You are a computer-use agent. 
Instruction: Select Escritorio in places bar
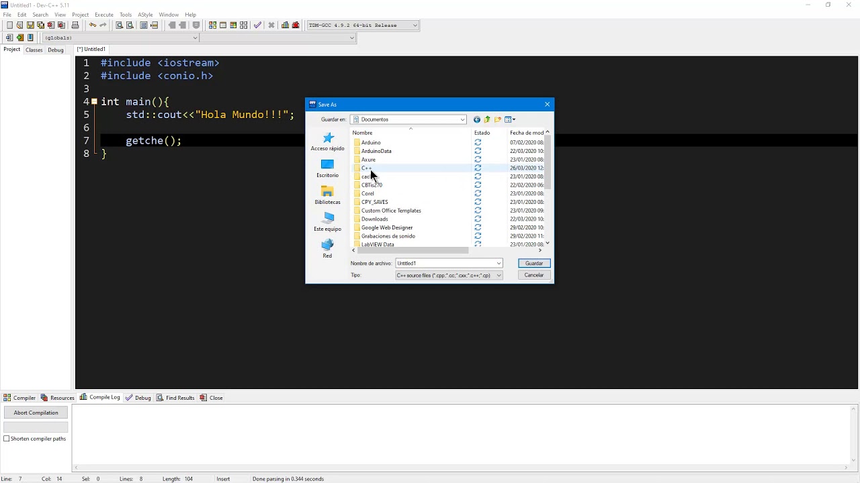[328, 168]
